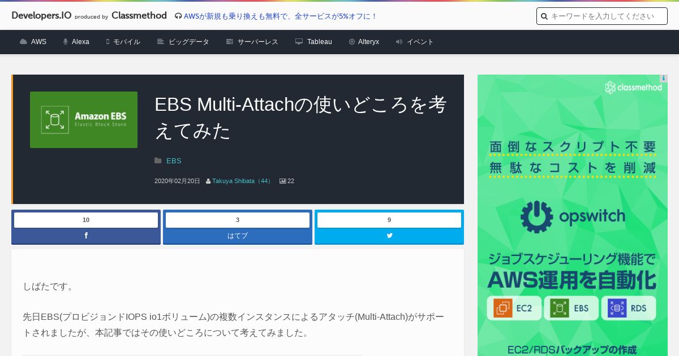679x356 pixels.
Task: Click the folder icon beside EBS category
Action: (x=158, y=161)
